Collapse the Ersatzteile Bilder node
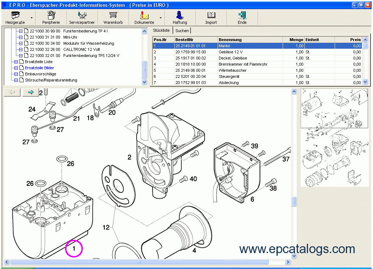The width and height of the screenshot is (373, 269). 16,68
